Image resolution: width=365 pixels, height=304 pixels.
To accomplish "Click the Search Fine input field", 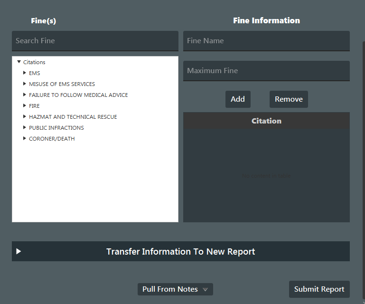I will [95, 41].
